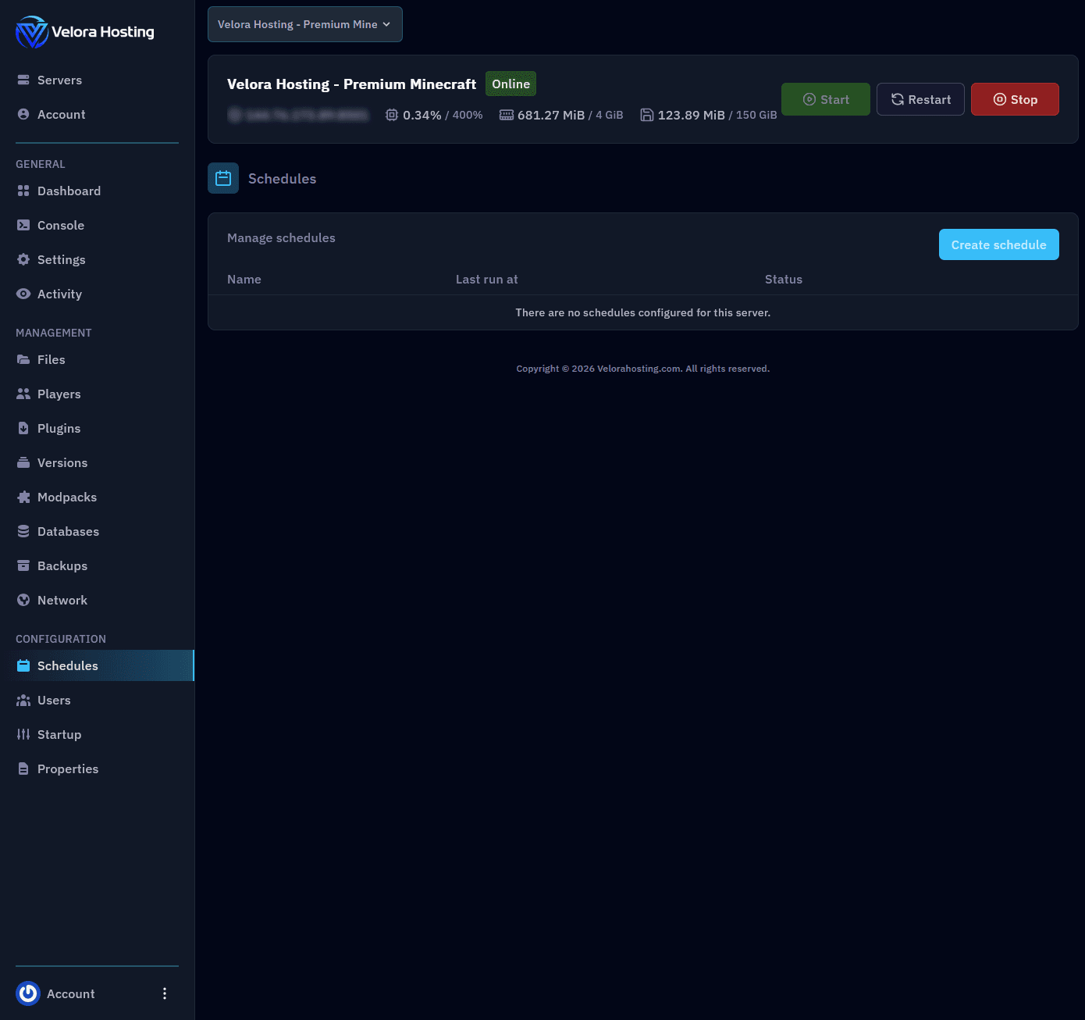1085x1020 pixels.
Task: Open the Modpacks puzzle icon
Action: [23, 497]
